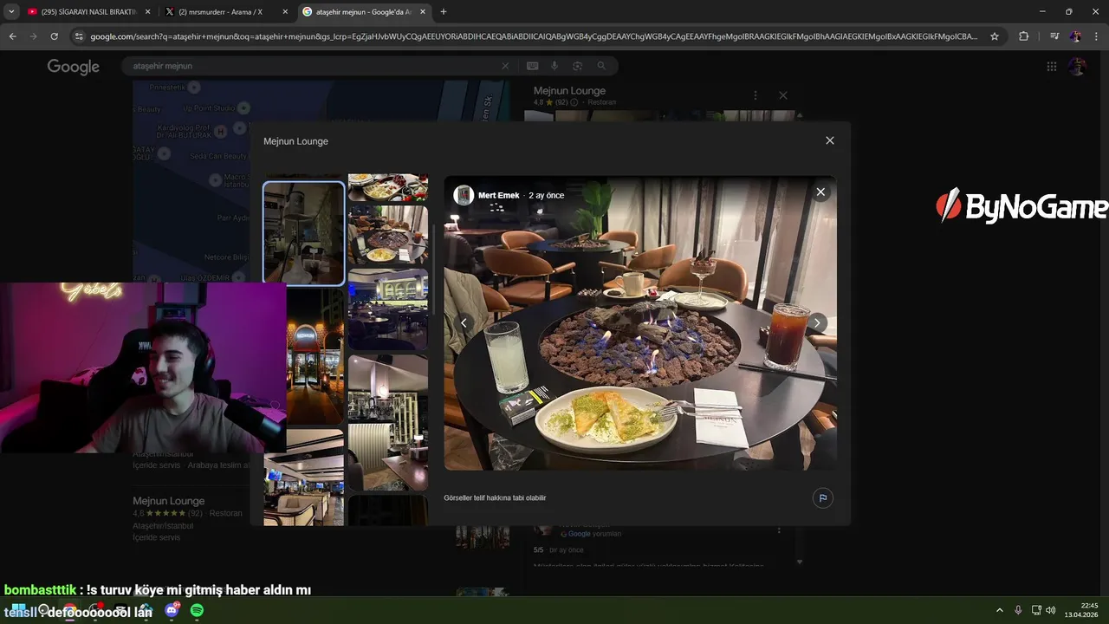Open the Google apps grid
The height and width of the screenshot is (624, 1109).
tap(1051, 67)
